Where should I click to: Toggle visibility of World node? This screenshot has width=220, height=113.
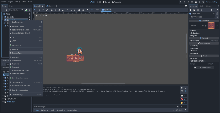(x=29, y=14)
